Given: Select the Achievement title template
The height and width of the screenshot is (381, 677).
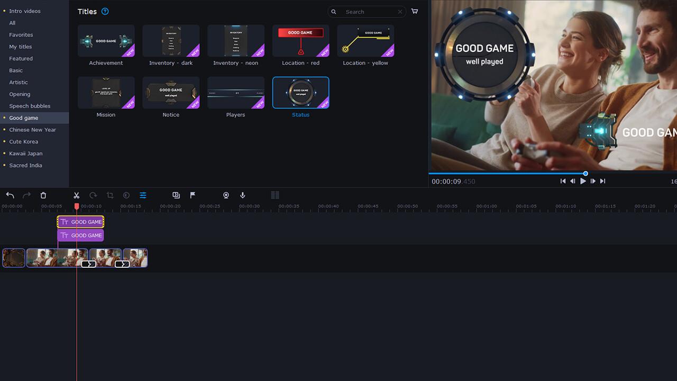Looking at the screenshot, I should point(106,41).
